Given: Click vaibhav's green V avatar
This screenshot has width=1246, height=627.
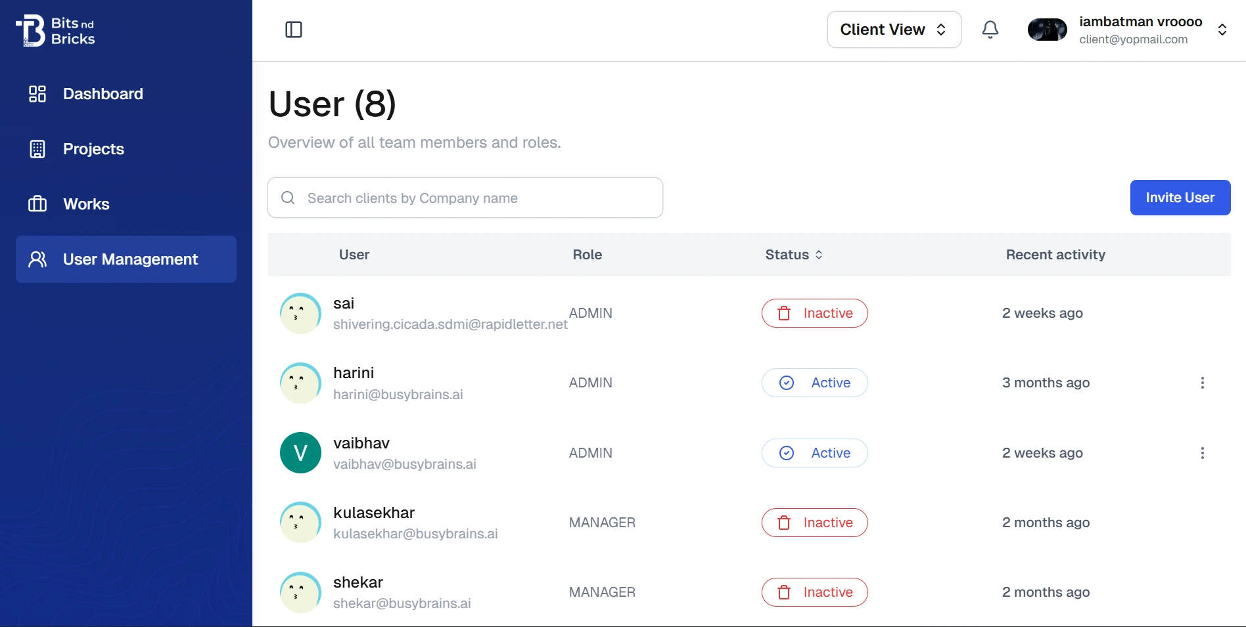Looking at the screenshot, I should [x=300, y=453].
